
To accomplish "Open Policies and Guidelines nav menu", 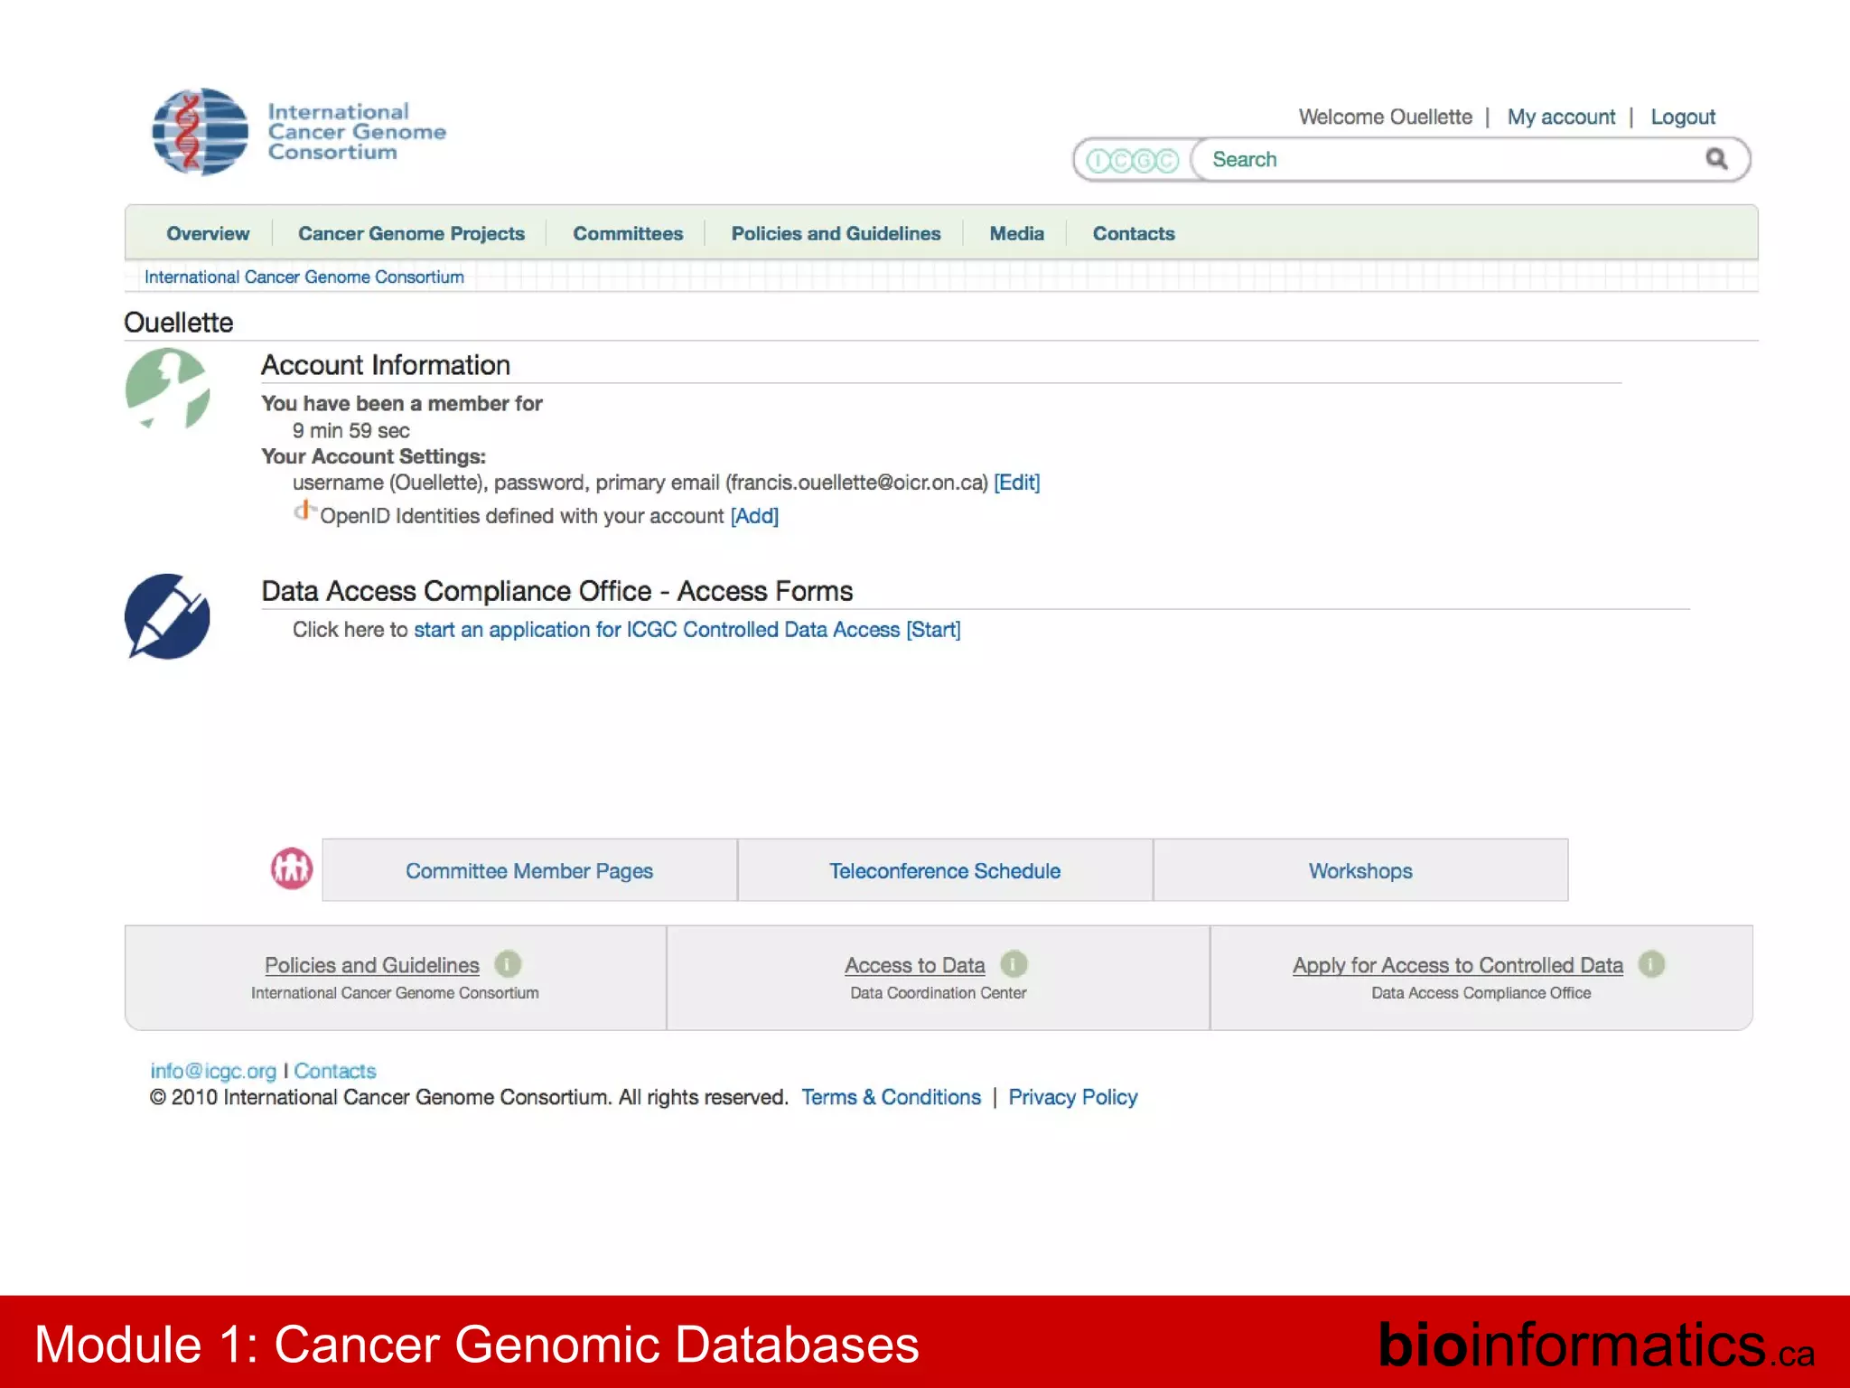I will pyautogui.click(x=836, y=233).
